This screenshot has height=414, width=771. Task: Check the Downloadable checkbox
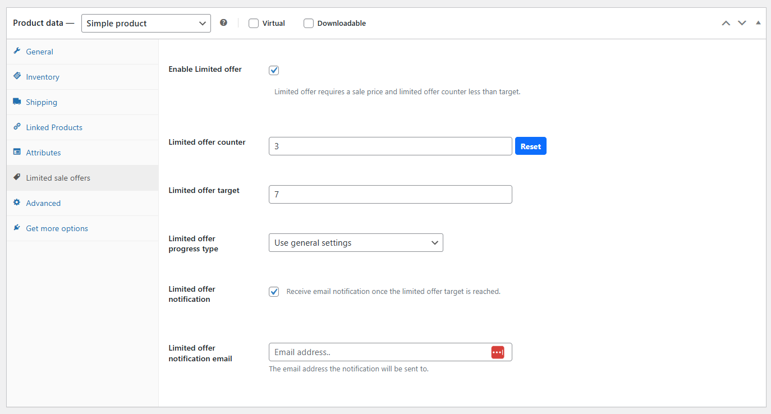coord(309,24)
